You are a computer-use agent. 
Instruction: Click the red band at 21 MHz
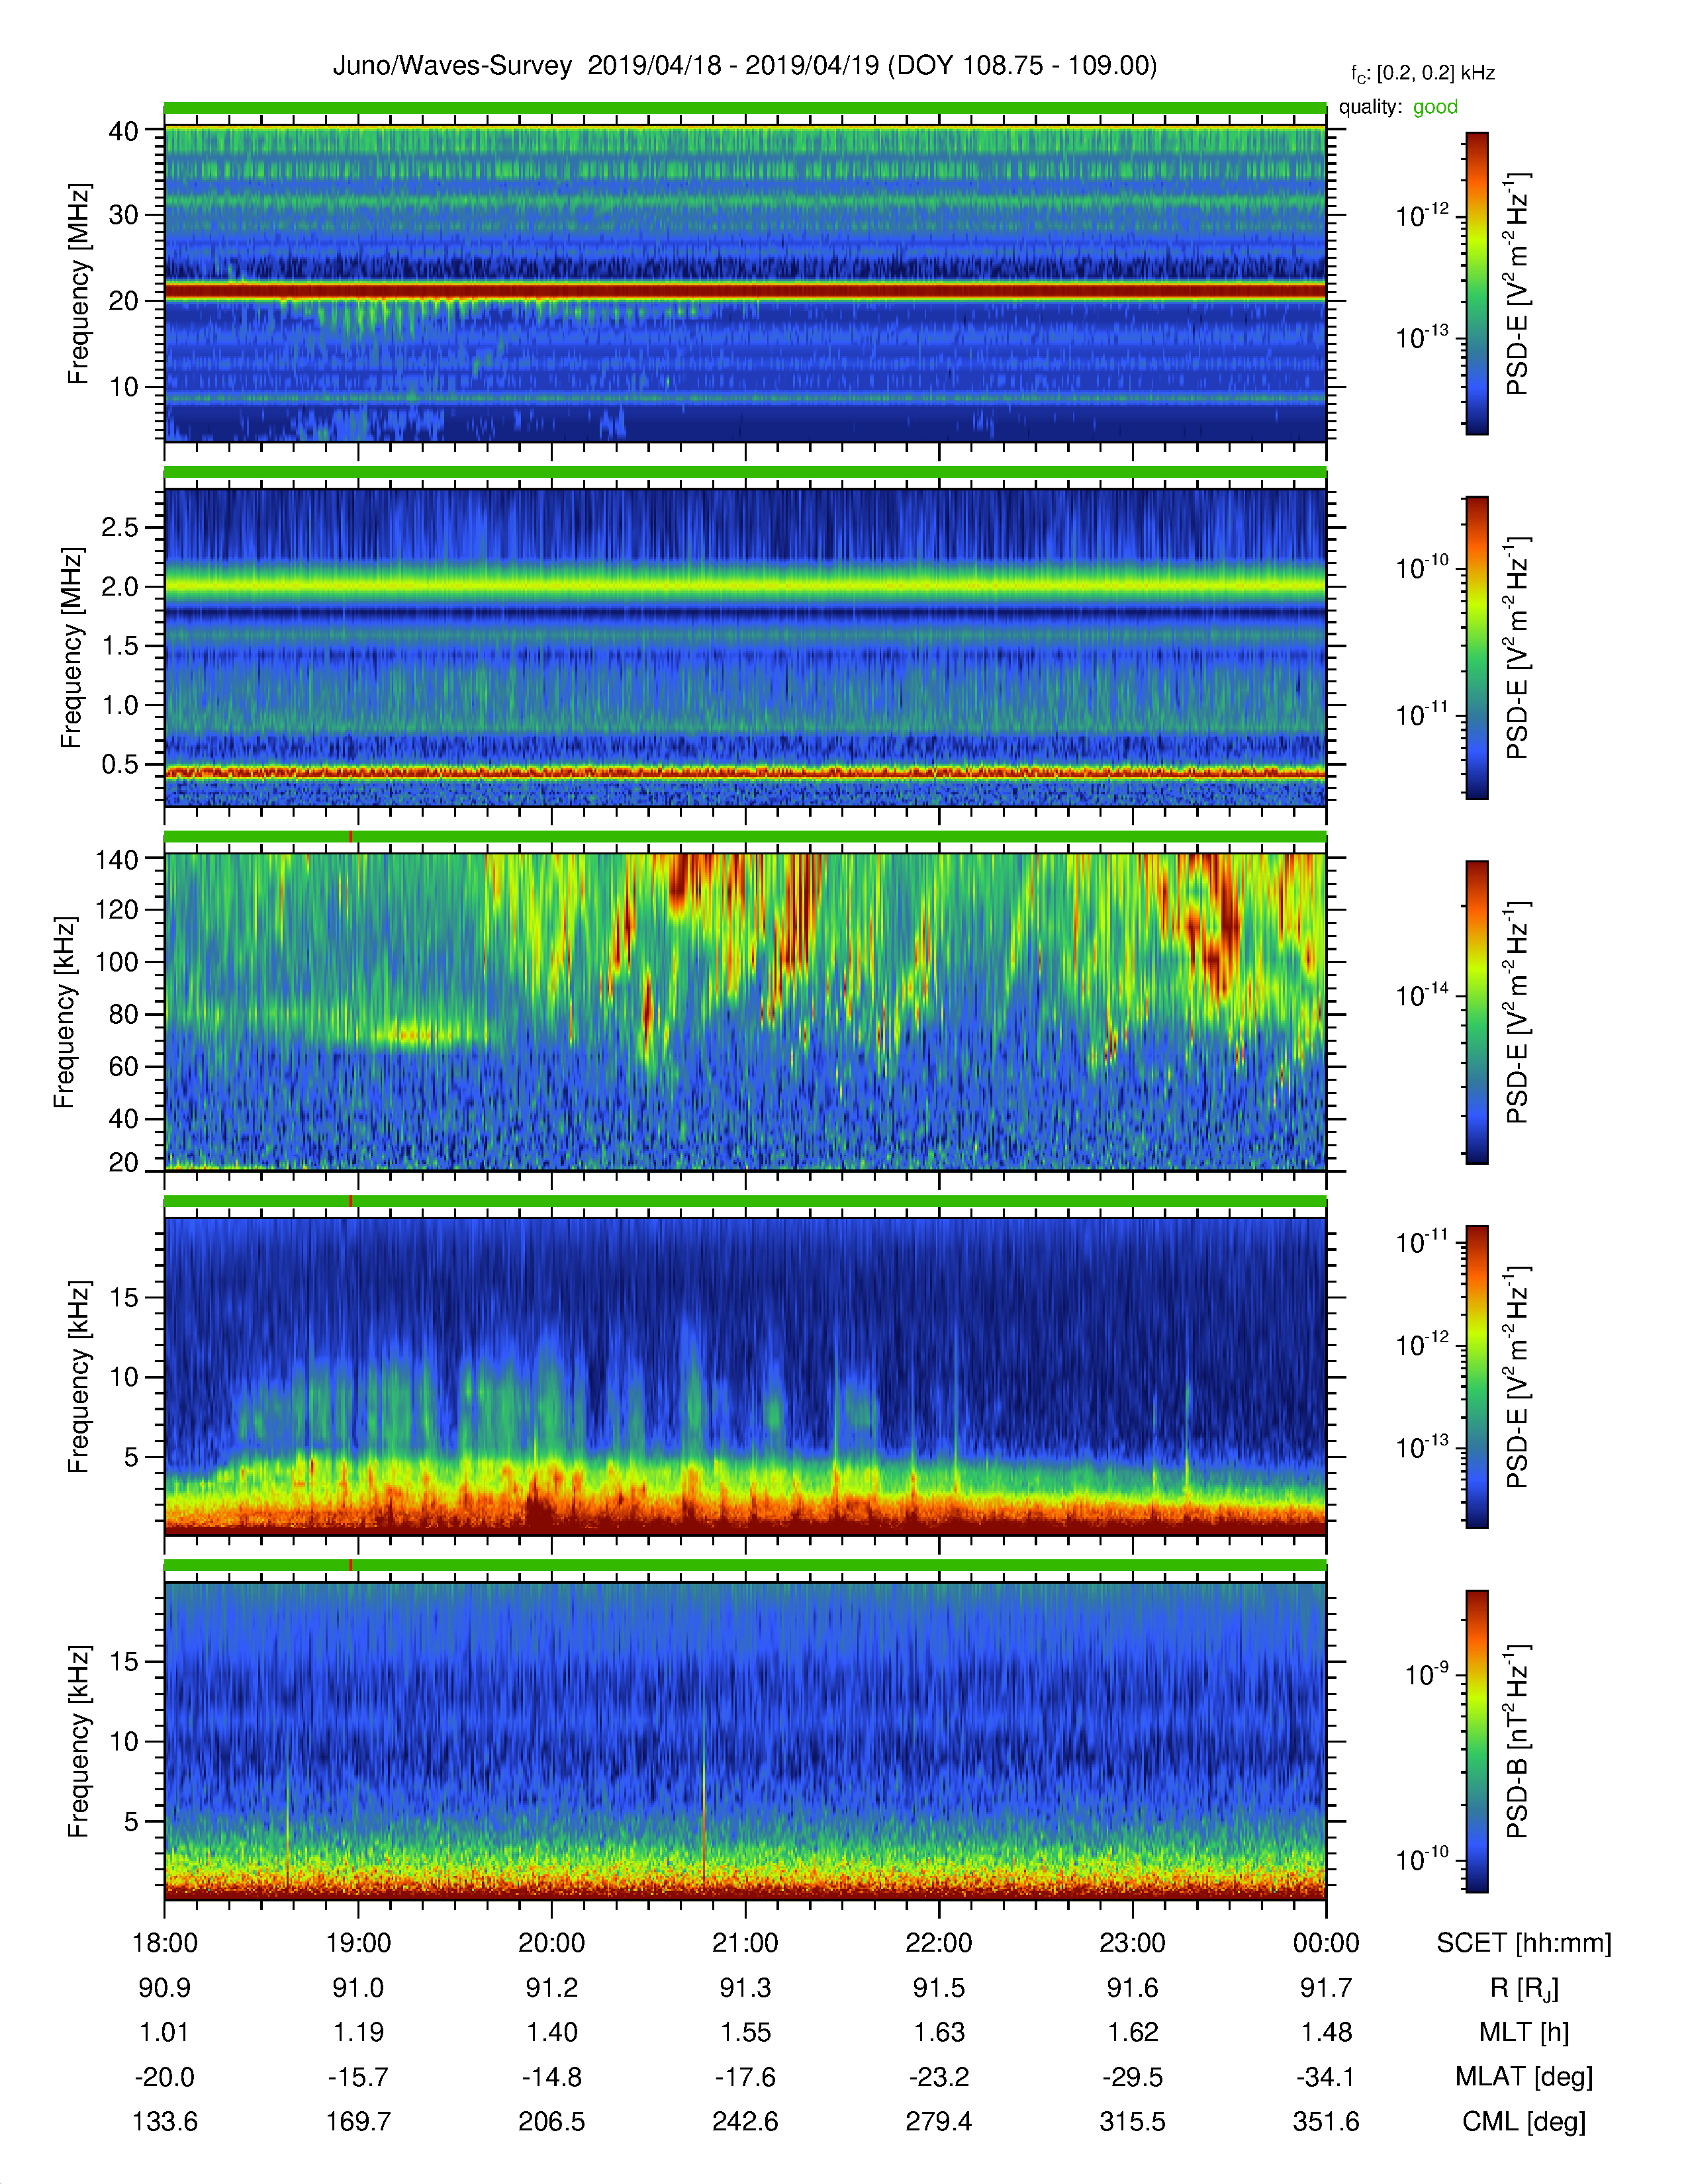click(x=745, y=291)
